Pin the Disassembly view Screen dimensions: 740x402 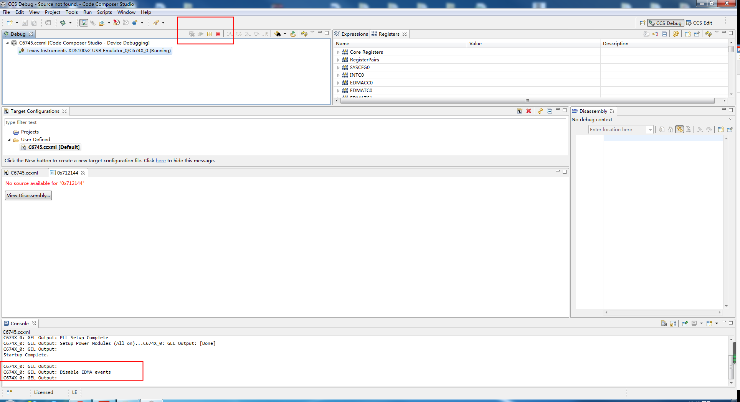pyautogui.click(x=730, y=129)
